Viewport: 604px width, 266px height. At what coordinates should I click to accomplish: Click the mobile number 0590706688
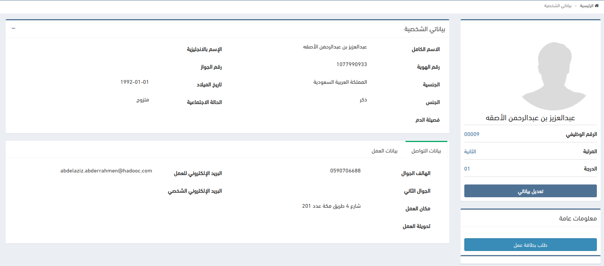point(345,171)
